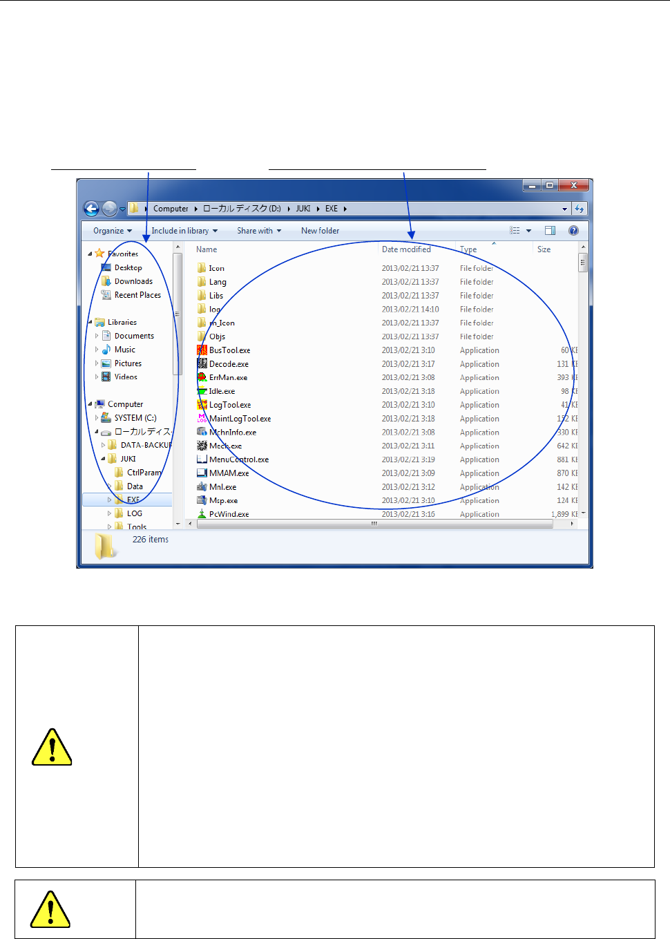Select the Lang folder

click(x=211, y=282)
